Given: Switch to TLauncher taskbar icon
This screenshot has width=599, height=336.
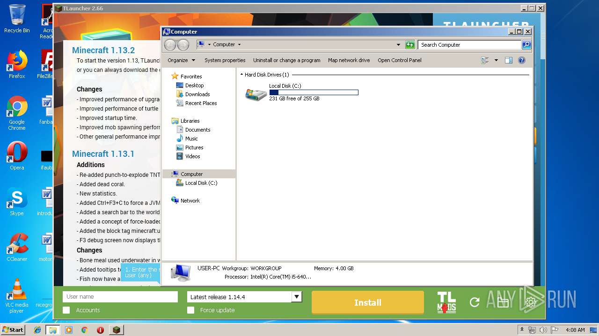Looking at the screenshot, I should 117,330.
